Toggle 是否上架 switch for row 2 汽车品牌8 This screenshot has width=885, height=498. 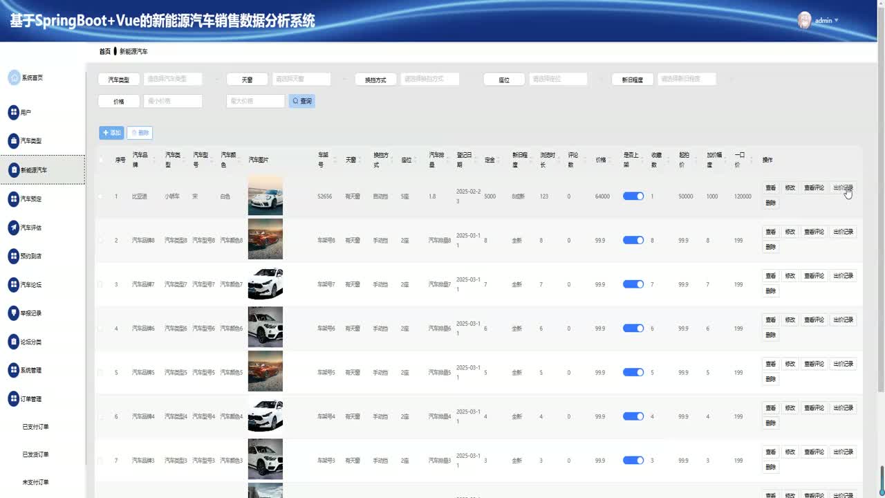click(x=633, y=240)
